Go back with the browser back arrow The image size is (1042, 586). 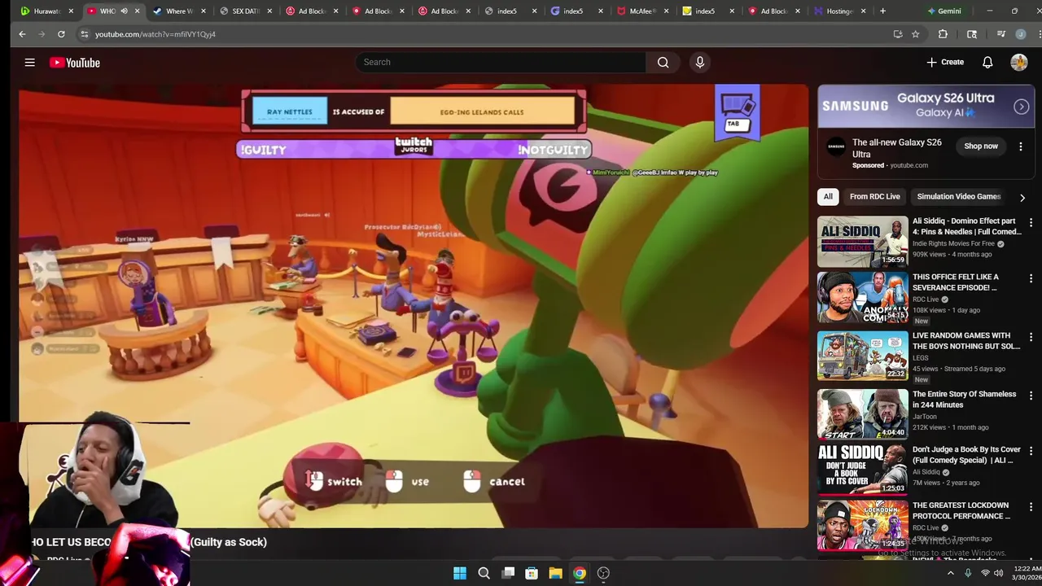tap(22, 34)
